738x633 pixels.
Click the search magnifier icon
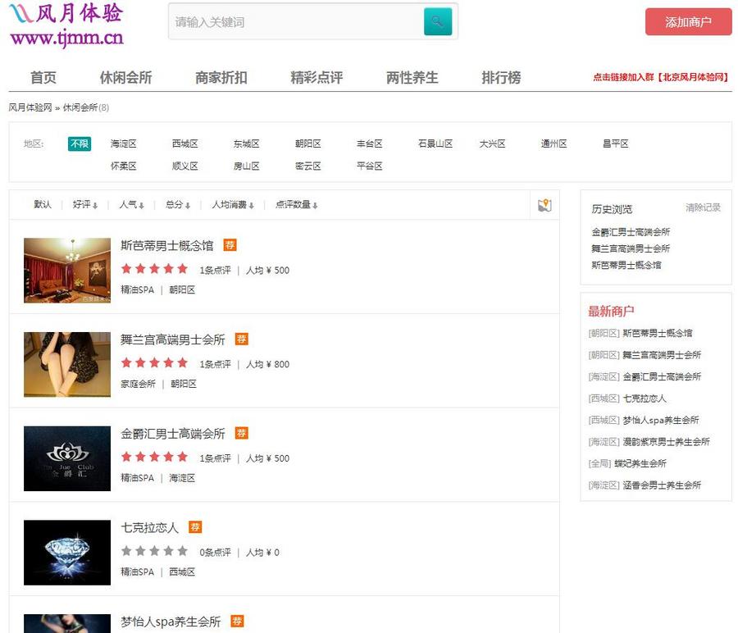438,21
